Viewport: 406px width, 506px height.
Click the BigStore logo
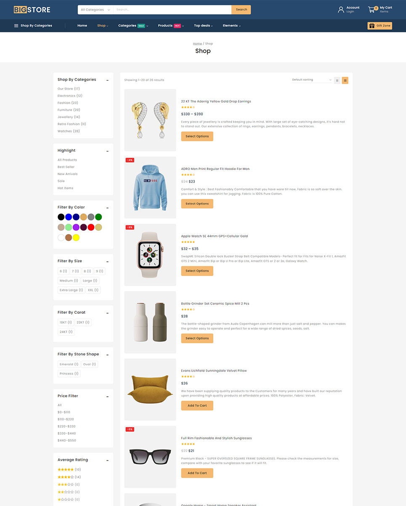[32, 9]
